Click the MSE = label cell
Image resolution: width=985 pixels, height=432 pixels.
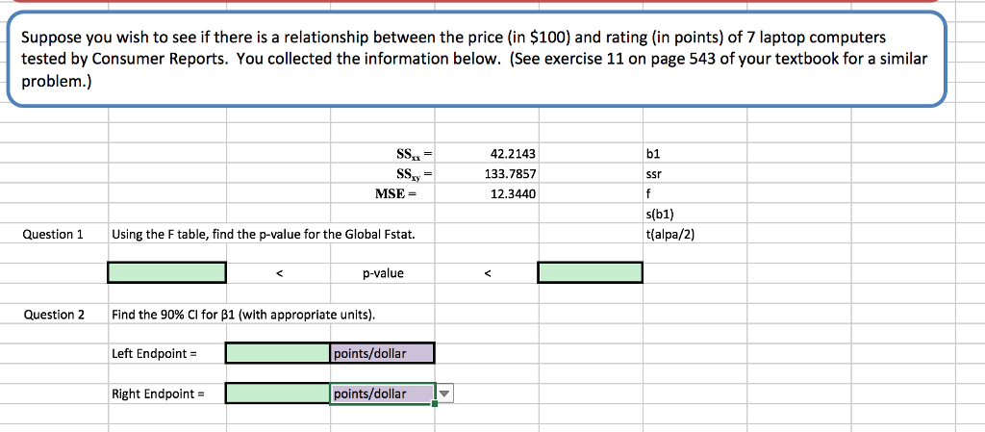click(x=398, y=194)
